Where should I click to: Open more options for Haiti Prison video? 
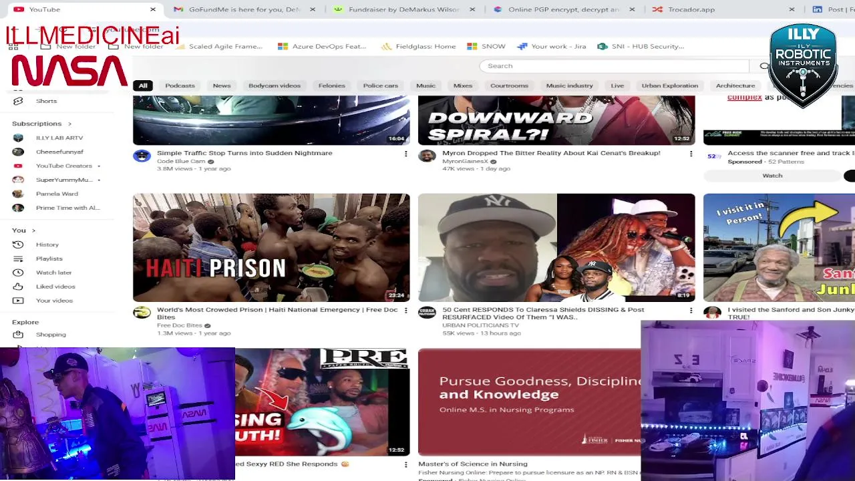tap(405, 311)
